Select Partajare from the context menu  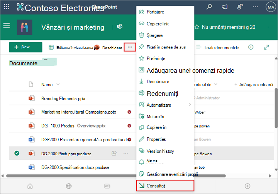(x=165, y=12)
